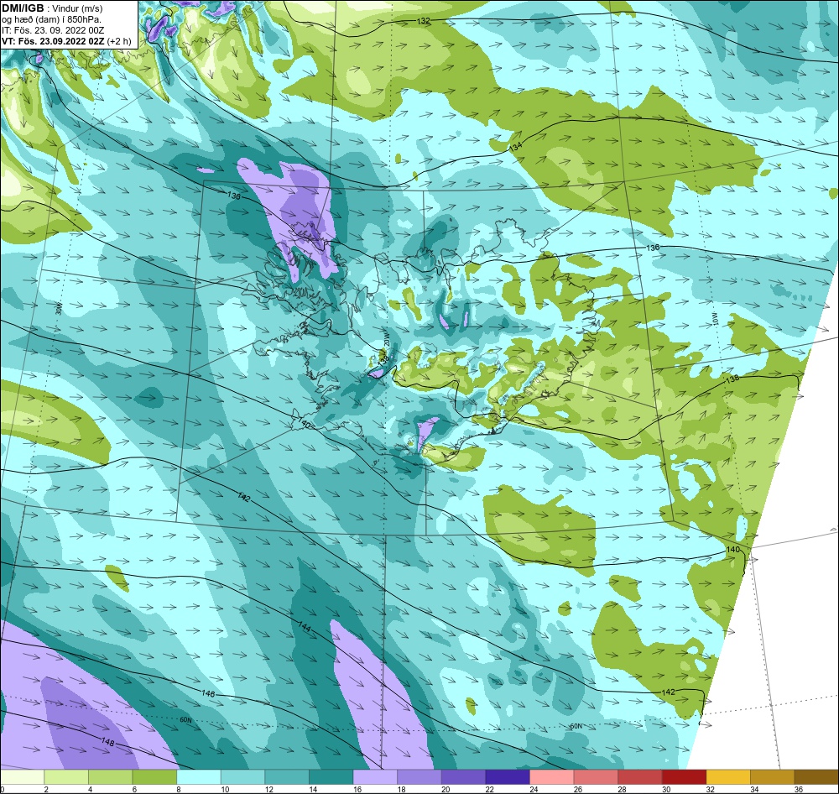Click the pale yellow 0–2 m/s legend swatch

pyautogui.click(x=23, y=777)
